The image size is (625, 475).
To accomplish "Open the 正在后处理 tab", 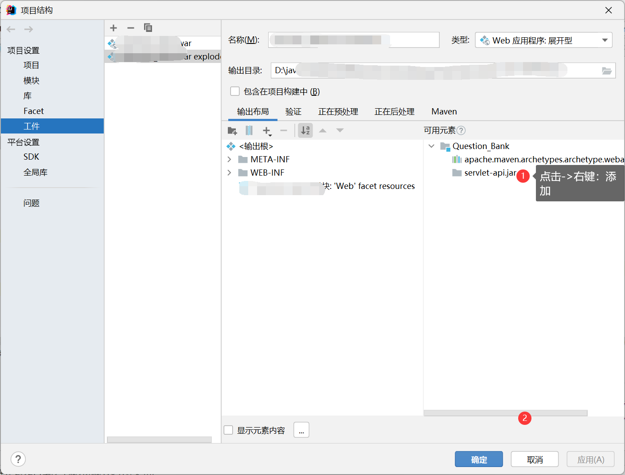I will (x=395, y=112).
